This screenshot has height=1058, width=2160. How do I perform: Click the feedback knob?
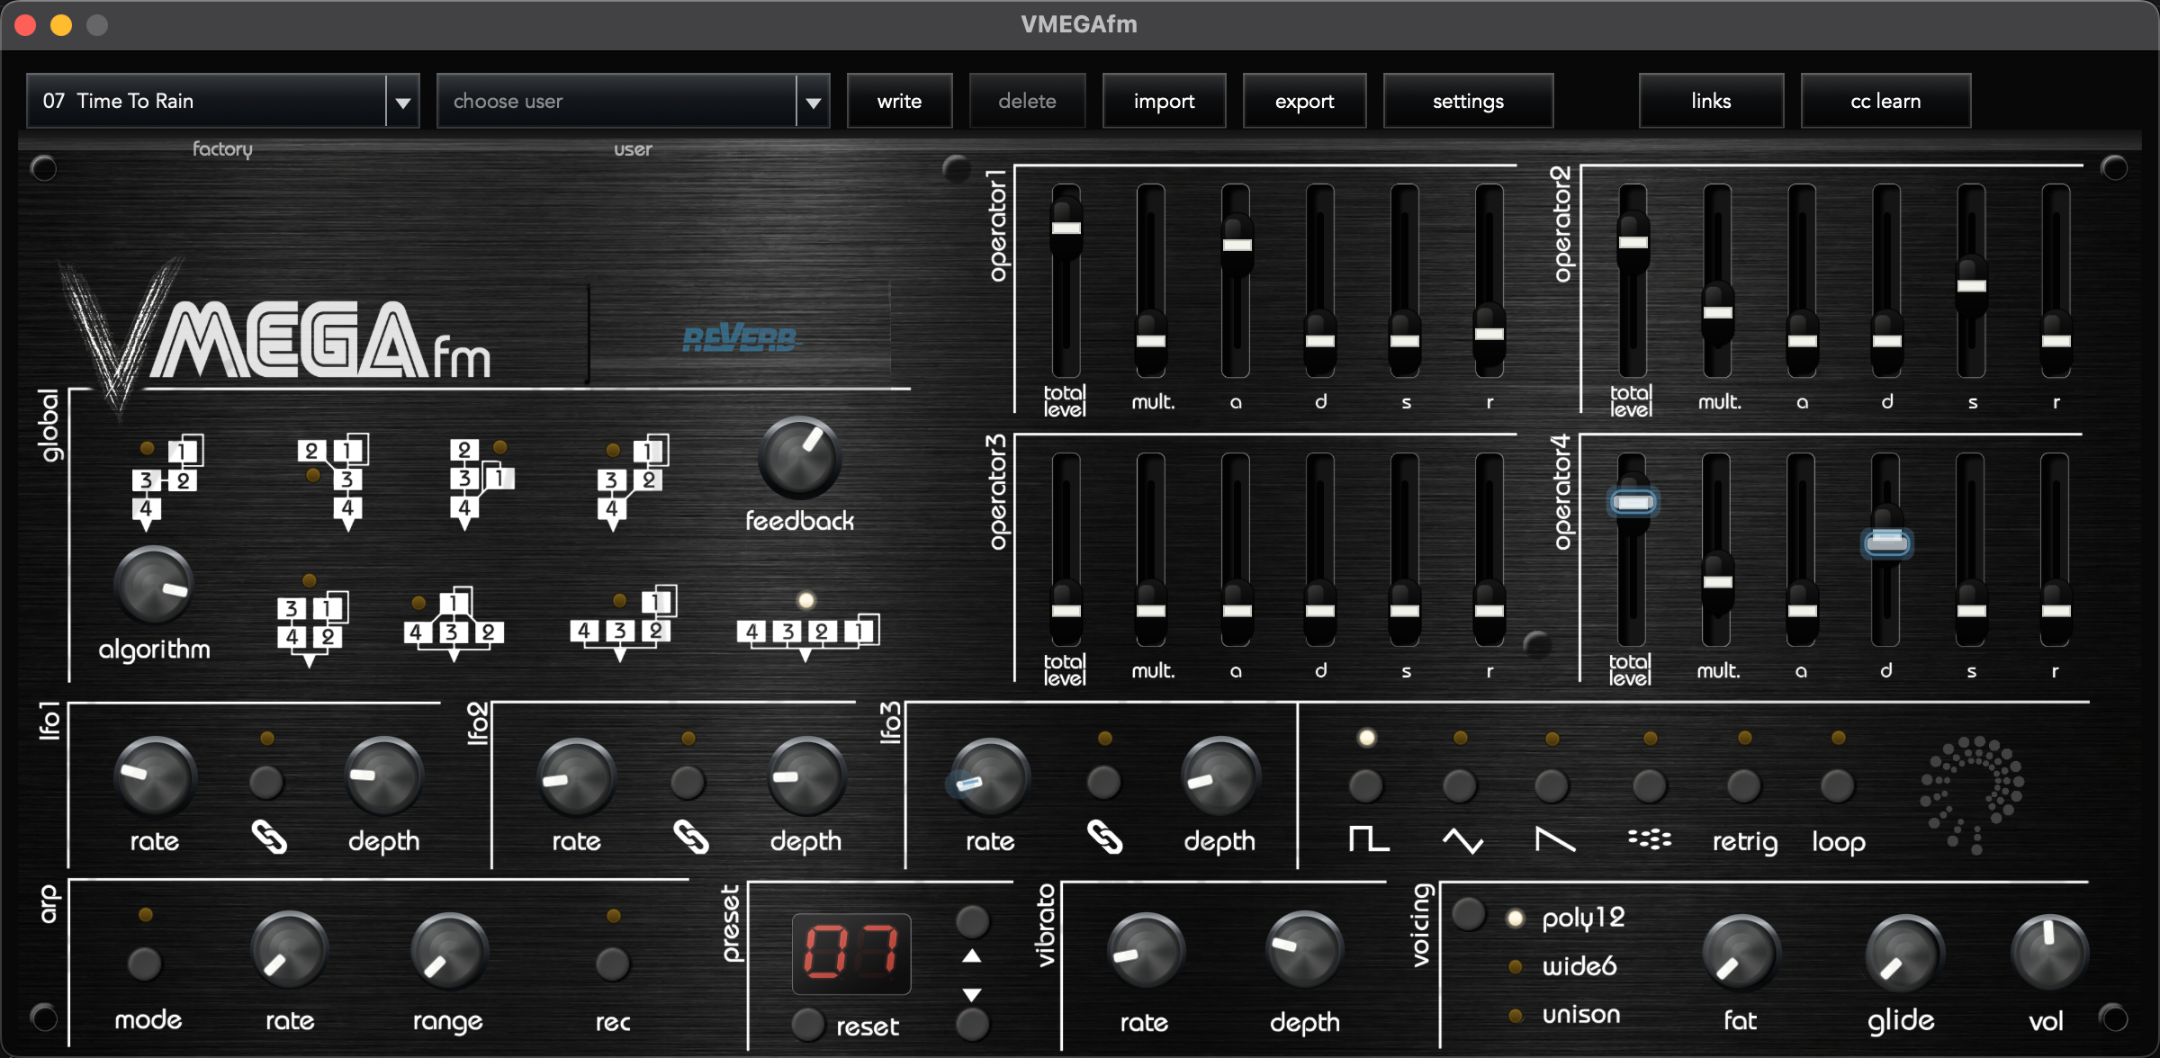pyautogui.click(x=799, y=457)
